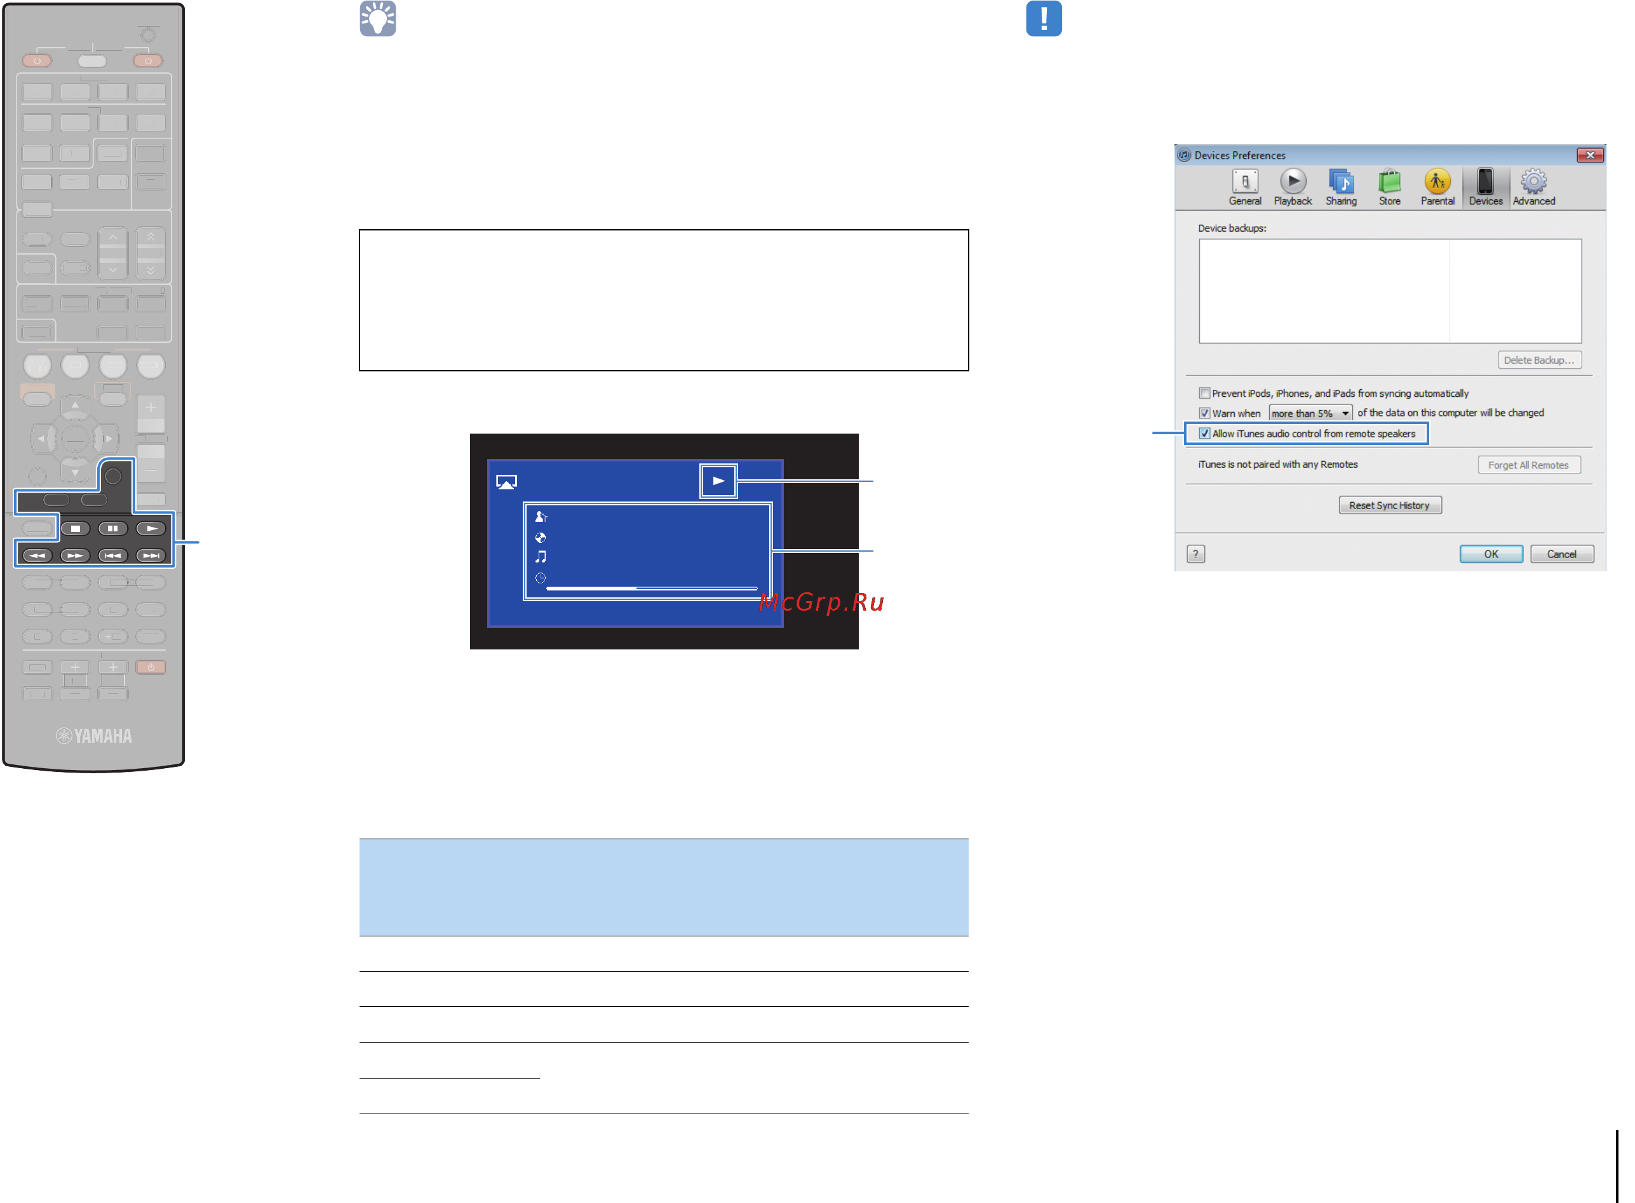Click the iTunes icon in the dialog title bar
The height and width of the screenshot is (1203, 1635).
point(1184,155)
